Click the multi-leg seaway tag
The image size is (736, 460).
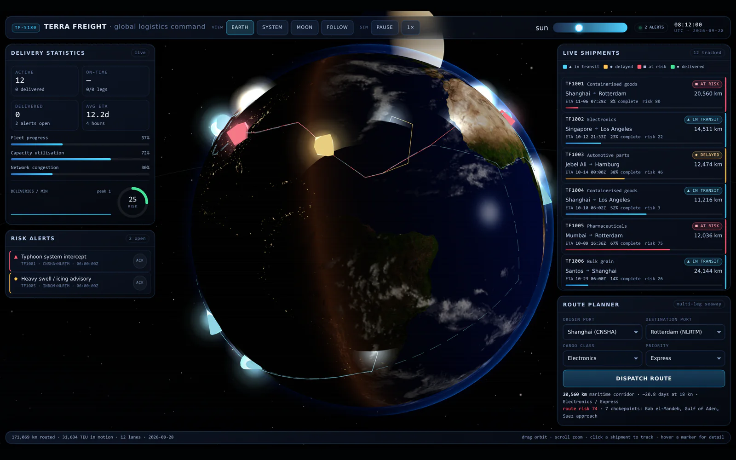click(x=699, y=304)
